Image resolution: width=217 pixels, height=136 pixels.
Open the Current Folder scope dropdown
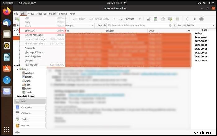196,25
